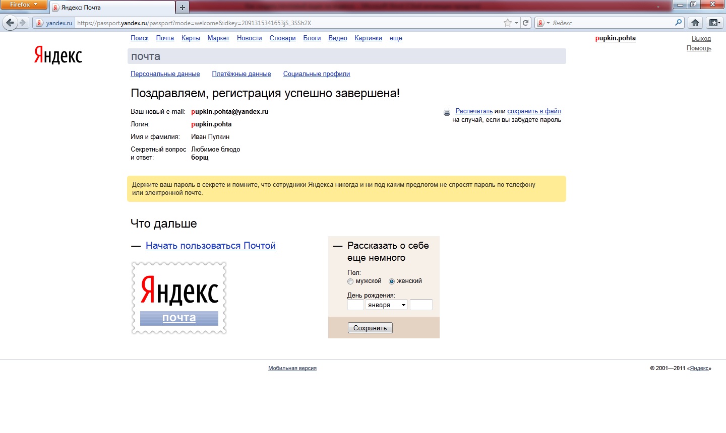This screenshot has height=433, width=726.
Task: Open the birth month dropdown январь
Action: 386,305
